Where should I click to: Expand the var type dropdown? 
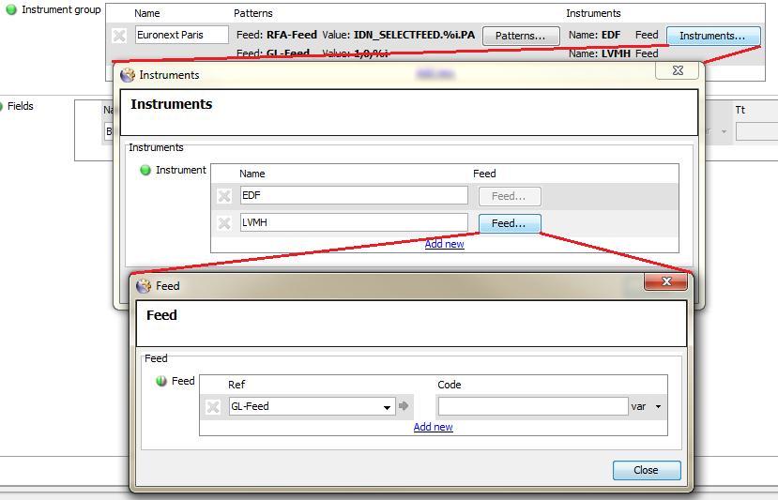[x=658, y=407]
